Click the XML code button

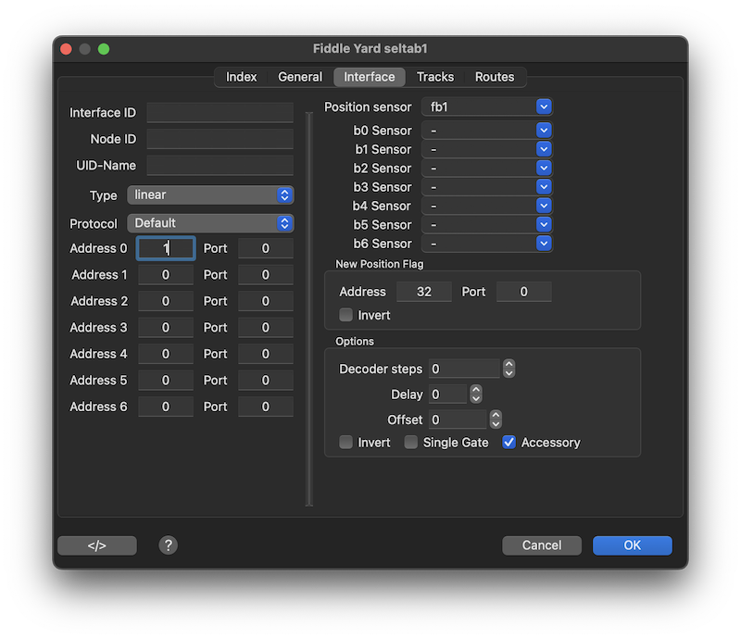96,545
